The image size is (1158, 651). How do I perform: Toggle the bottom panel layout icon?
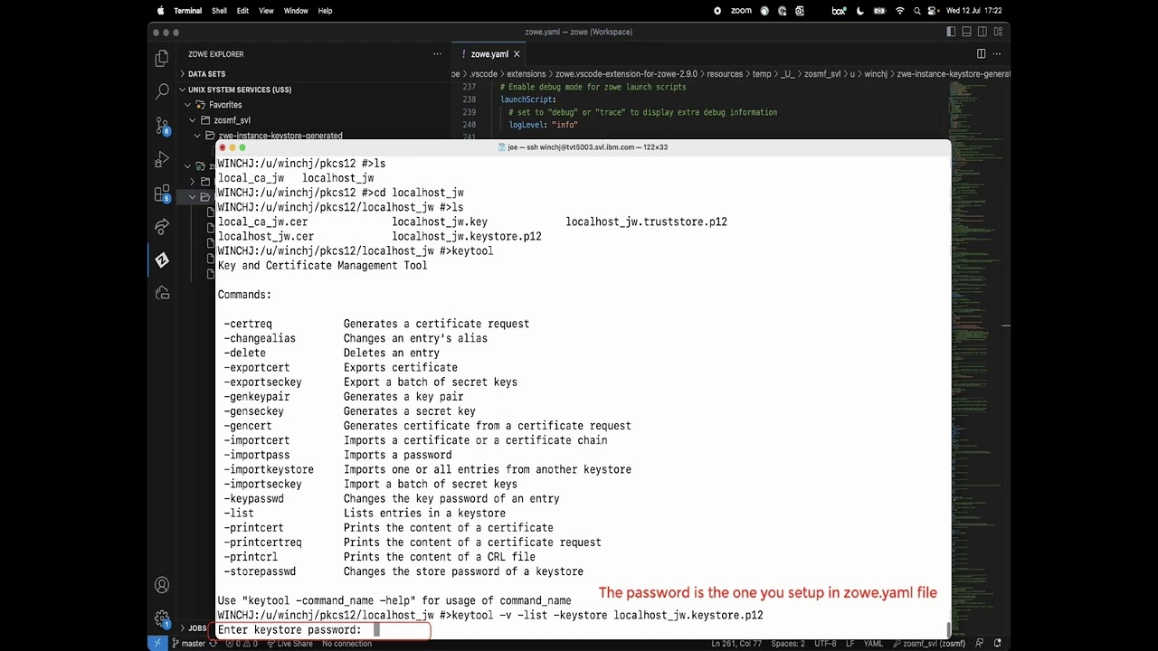click(965, 32)
